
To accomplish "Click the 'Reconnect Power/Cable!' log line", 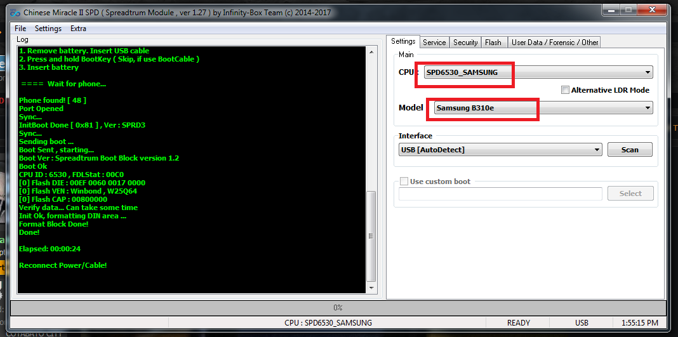I will pyautogui.click(x=63, y=265).
